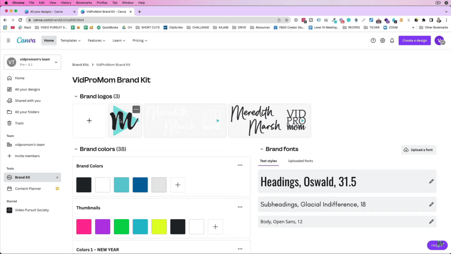The height and width of the screenshot is (254, 451).
Task: Collapse the Brand logos section
Action: tap(76, 97)
